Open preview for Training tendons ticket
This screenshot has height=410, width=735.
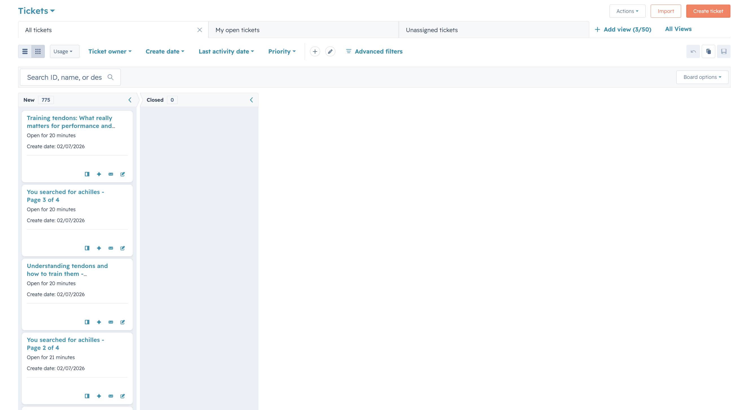click(x=87, y=174)
